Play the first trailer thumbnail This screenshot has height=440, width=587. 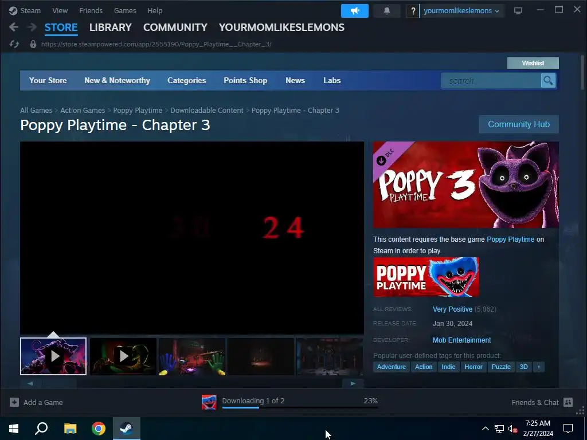click(x=53, y=356)
